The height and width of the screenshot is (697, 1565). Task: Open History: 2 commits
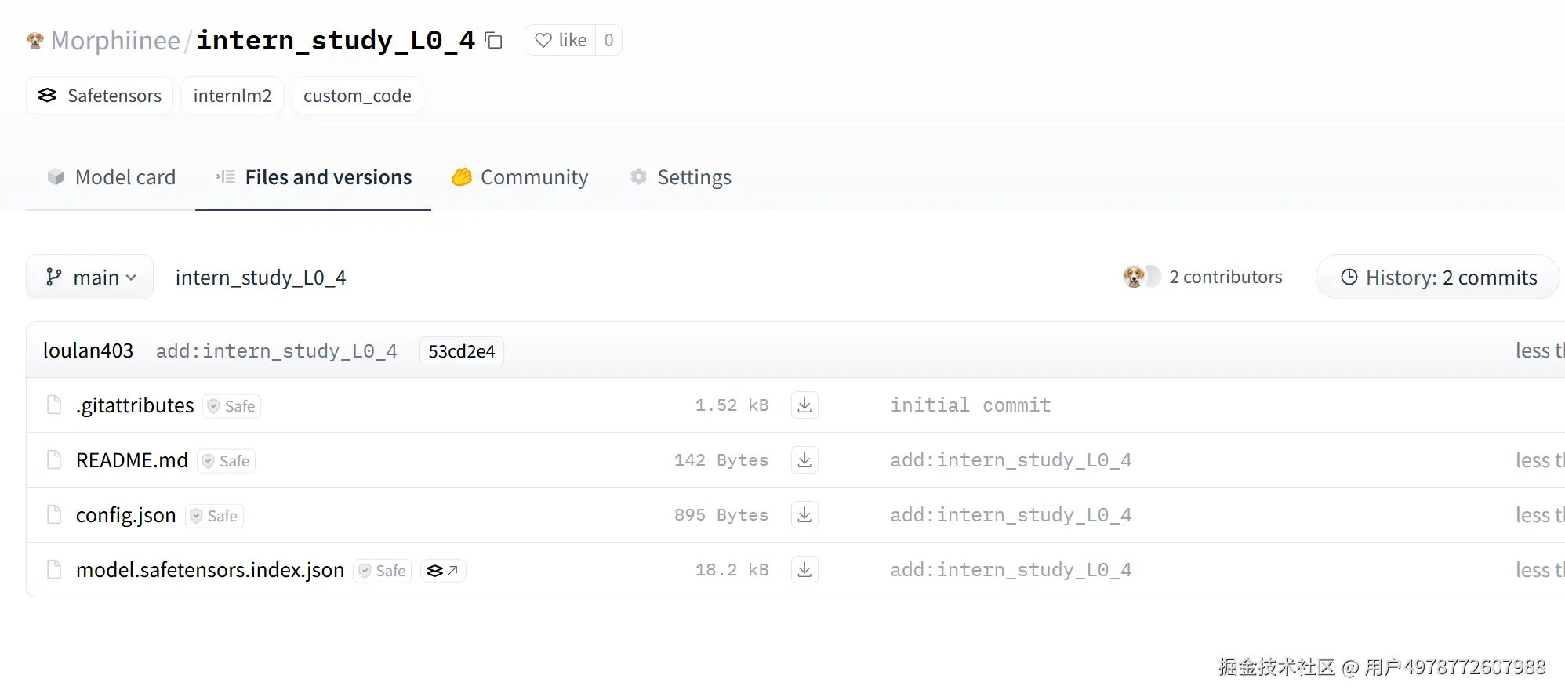(1438, 277)
